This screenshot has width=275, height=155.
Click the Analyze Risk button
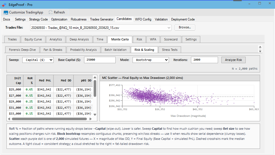(x=234, y=60)
